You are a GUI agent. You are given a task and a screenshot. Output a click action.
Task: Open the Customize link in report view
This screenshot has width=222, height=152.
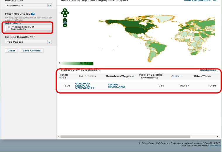pyautogui.click(x=208, y=70)
